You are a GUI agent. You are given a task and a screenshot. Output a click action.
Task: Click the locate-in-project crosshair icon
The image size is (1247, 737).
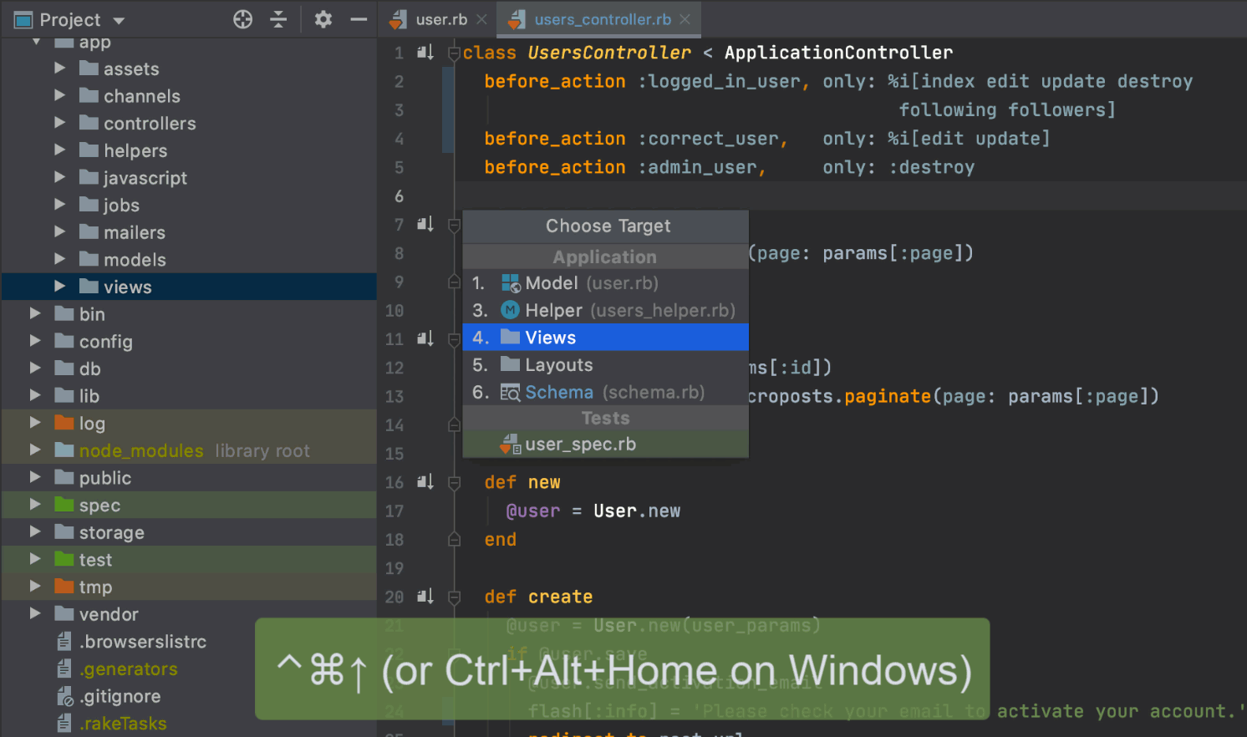[242, 19]
